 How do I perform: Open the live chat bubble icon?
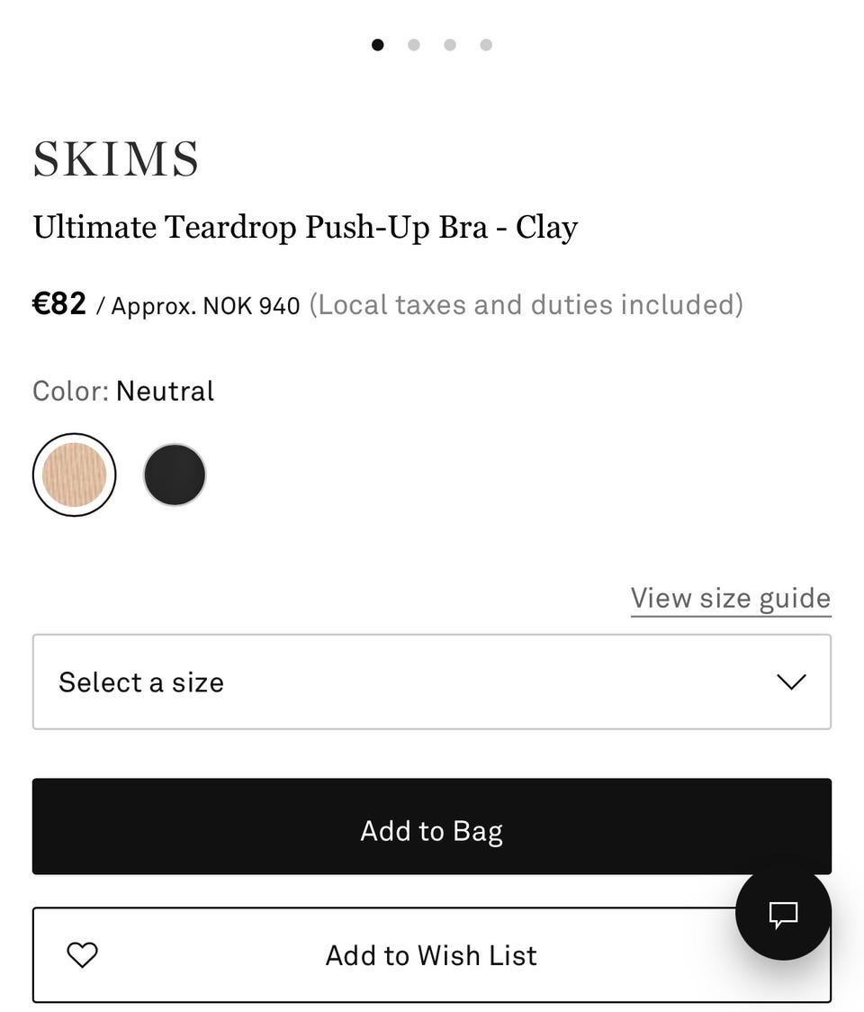point(783,915)
